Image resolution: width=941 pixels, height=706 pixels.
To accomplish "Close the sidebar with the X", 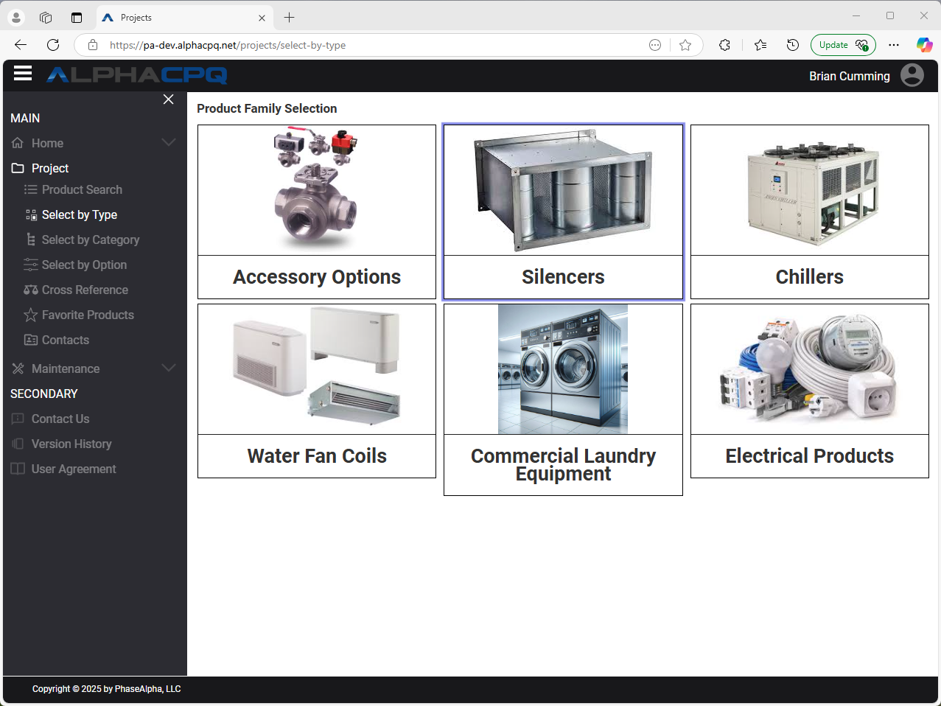I will click(x=168, y=99).
